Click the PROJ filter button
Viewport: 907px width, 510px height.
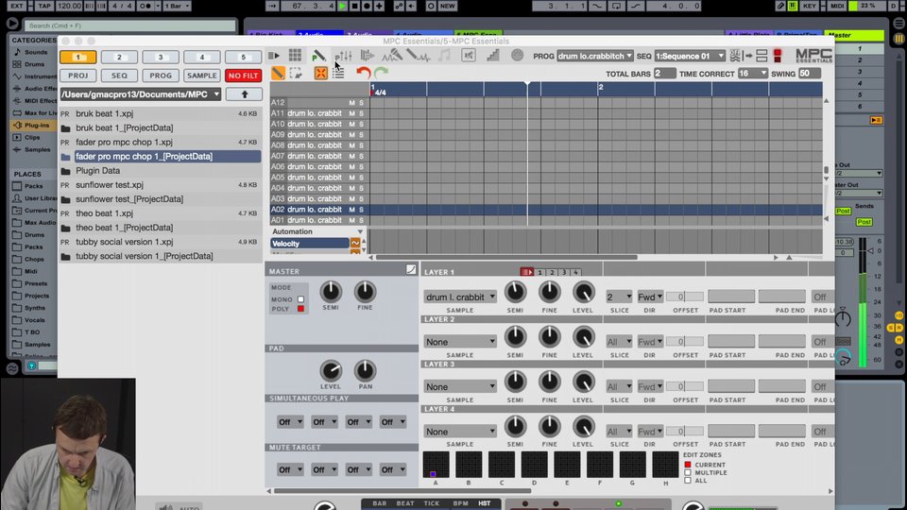pos(78,76)
